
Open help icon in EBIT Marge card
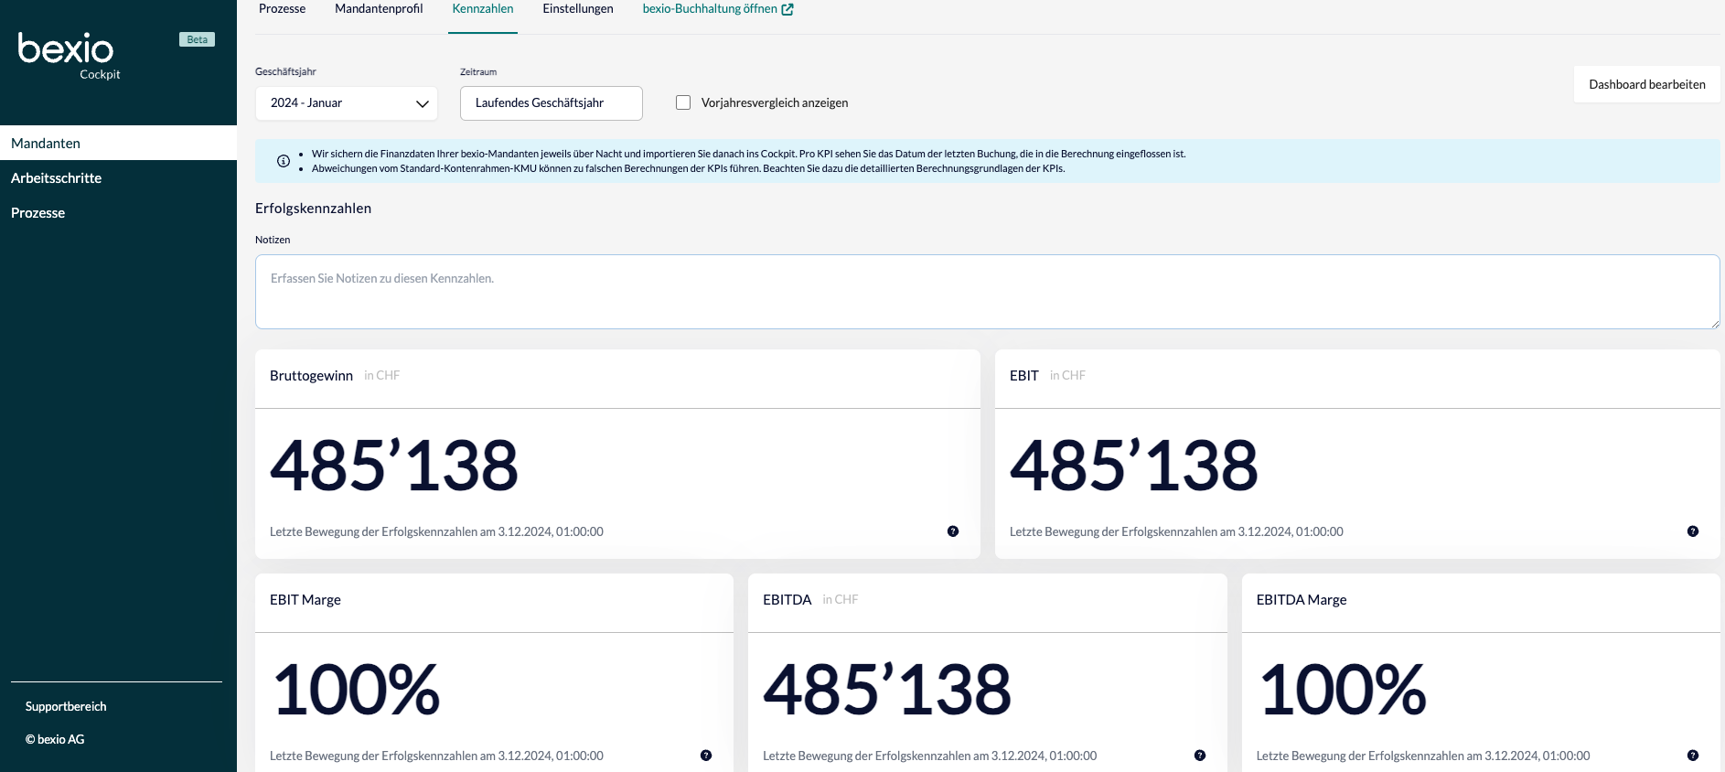tap(705, 756)
